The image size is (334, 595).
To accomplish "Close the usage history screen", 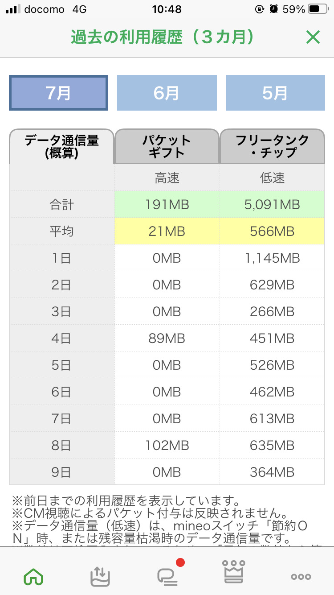I will coord(313,37).
